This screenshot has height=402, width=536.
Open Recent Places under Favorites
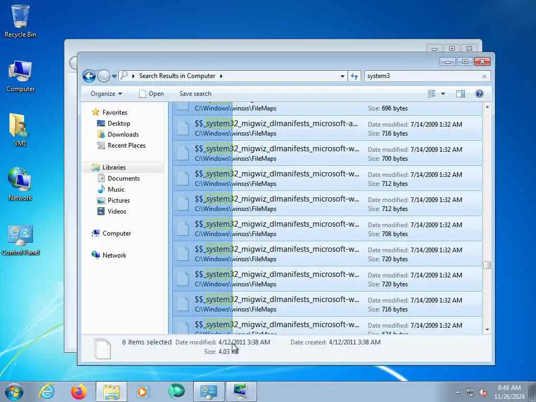(x=127, y=146)
